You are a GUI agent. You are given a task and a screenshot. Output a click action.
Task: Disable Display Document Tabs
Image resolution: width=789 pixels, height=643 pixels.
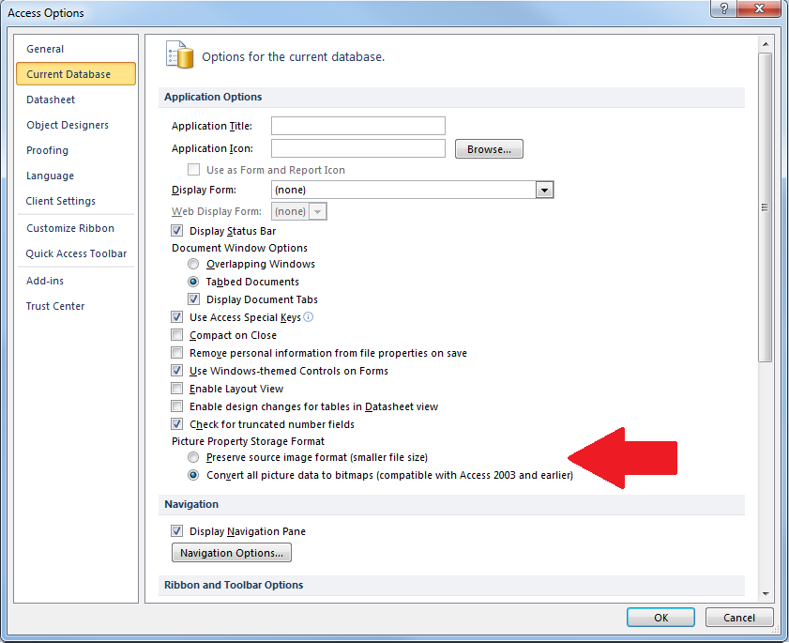coord(193,299)
